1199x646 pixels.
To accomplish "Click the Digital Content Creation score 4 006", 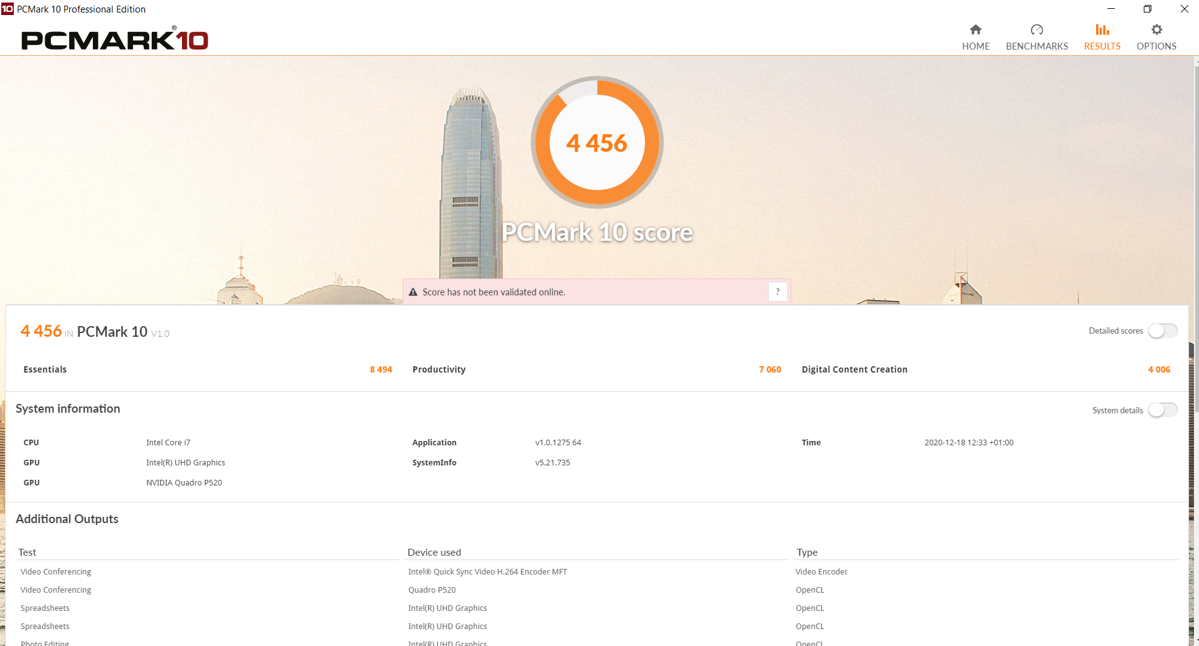I will pos(1158,369).
